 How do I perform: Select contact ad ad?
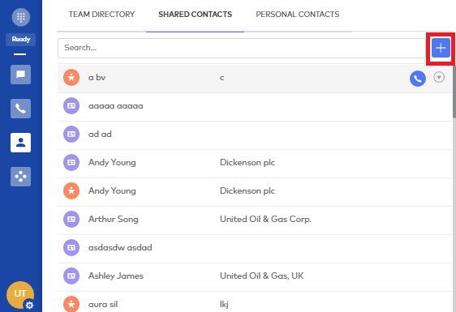click(100, 135)
